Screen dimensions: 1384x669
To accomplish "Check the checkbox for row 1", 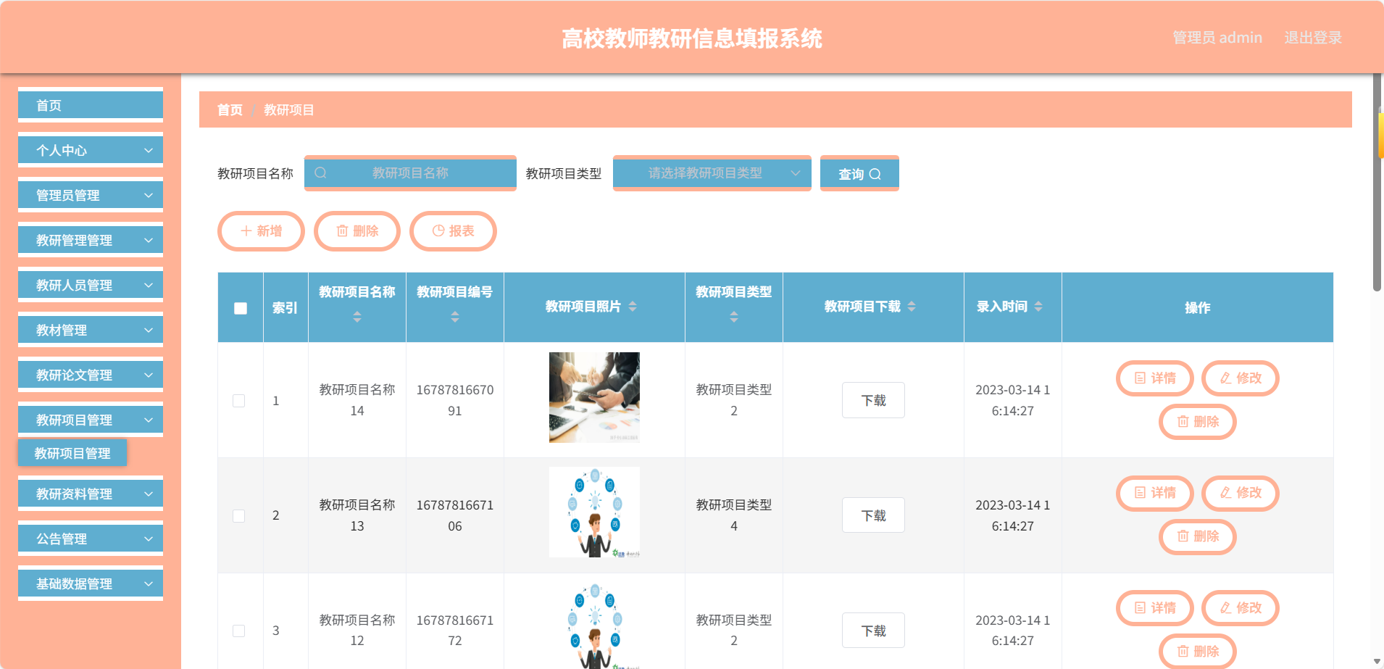I will 238,401.
